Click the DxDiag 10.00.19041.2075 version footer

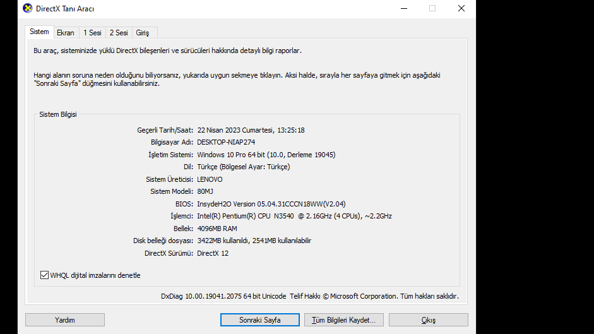310,296
